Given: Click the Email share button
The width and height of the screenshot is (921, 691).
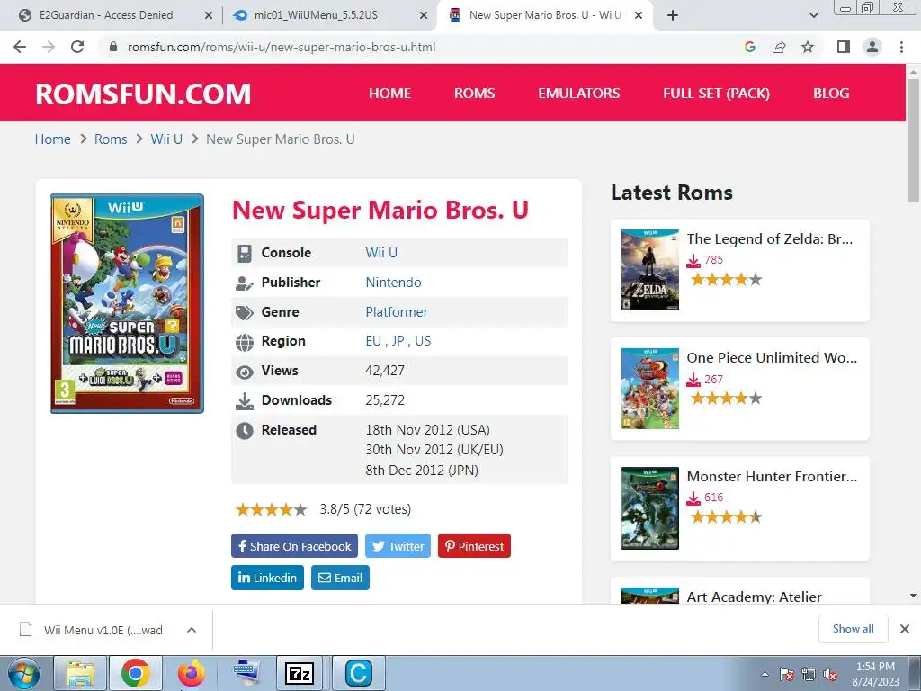Looking at the screenshot, I should [x=340, y=578].
